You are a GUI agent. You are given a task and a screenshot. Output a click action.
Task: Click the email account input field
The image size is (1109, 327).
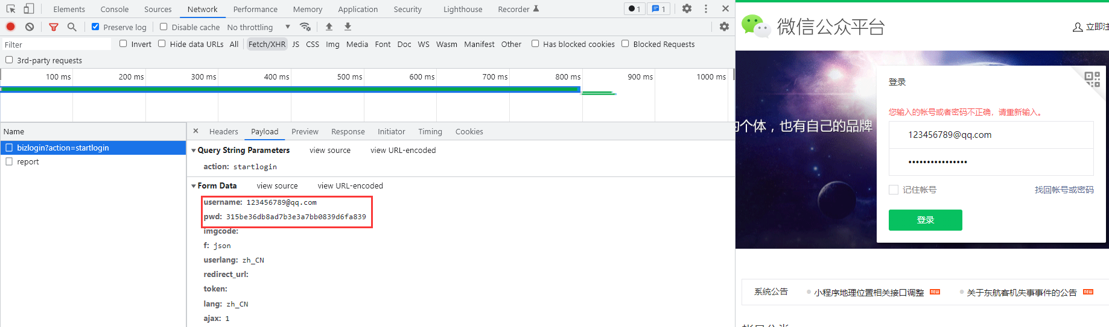point(991,135)
